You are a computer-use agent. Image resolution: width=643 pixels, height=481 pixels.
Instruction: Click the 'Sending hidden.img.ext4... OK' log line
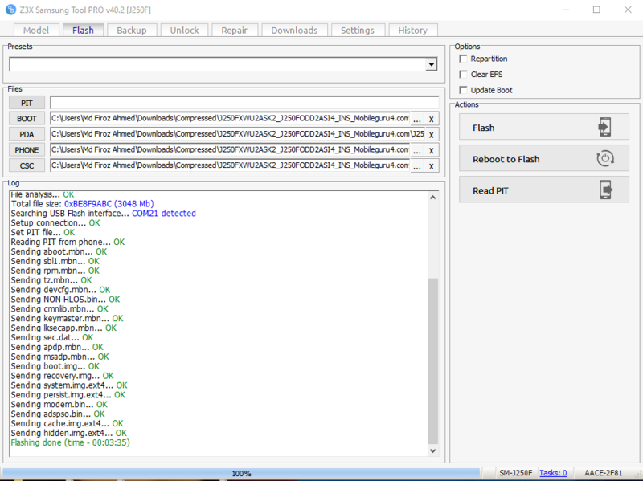click(68, 433)
